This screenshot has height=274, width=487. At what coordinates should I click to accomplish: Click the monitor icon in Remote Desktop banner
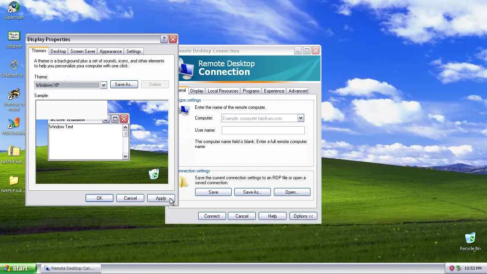click(x=186, y=69)
